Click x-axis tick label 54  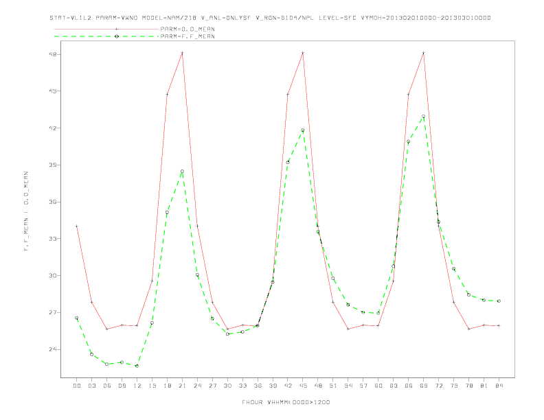(x=348, y=386)
